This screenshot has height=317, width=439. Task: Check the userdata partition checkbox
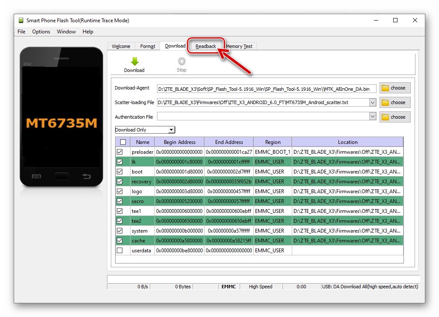[119, 250]
